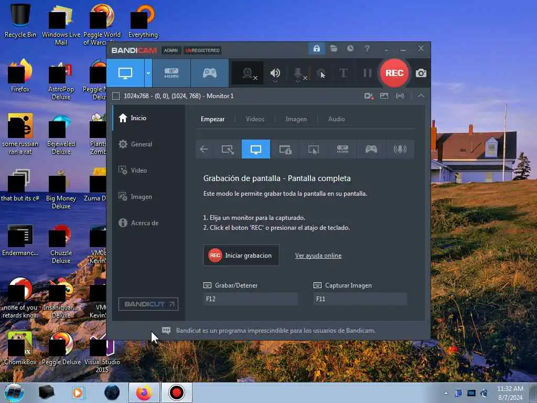The image size is (537, 403).
Task: Select HDMI device recording mode in top toolbar
Action: (x=171, y=73)
